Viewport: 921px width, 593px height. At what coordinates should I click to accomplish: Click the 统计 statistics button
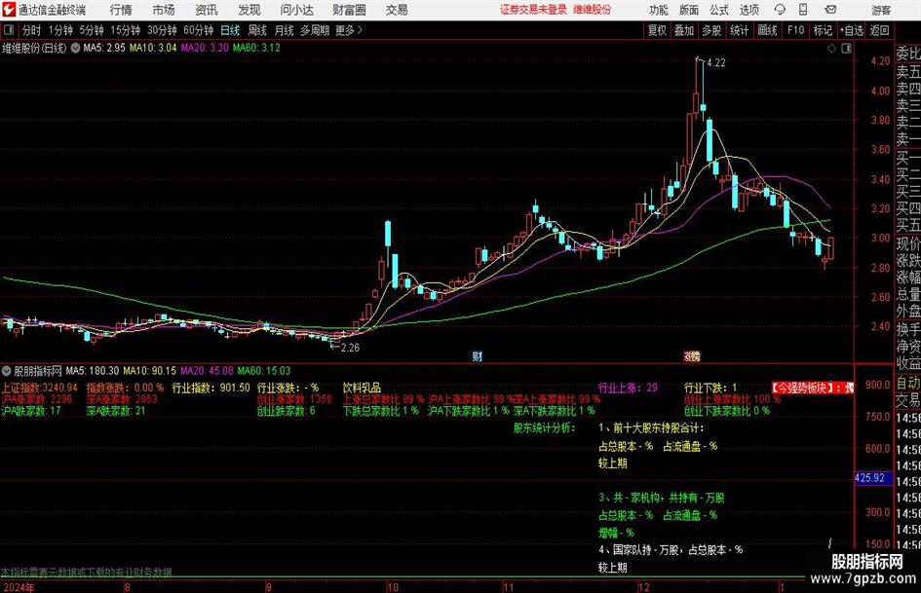click(x=739, y=30)
